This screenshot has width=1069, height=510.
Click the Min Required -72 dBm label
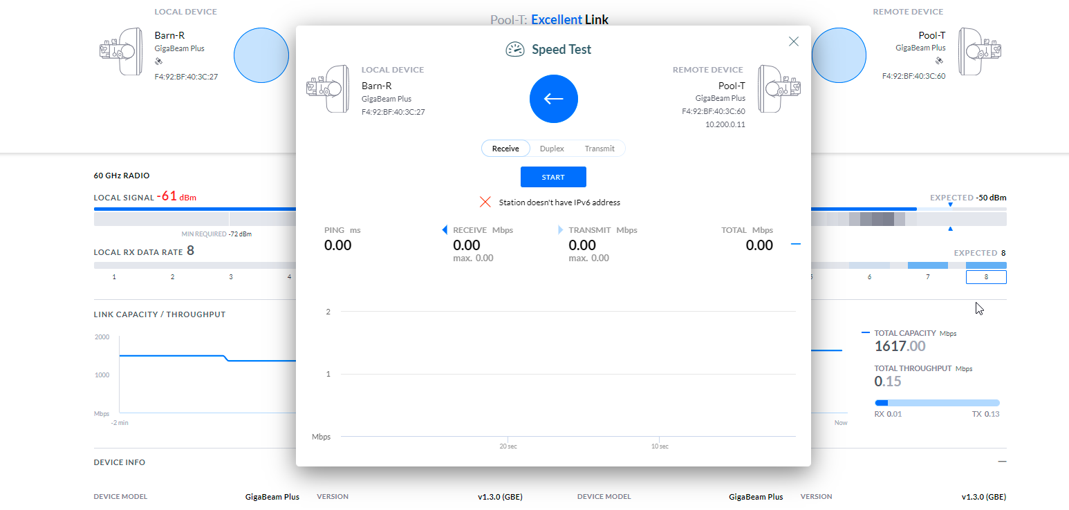[216, 234]
